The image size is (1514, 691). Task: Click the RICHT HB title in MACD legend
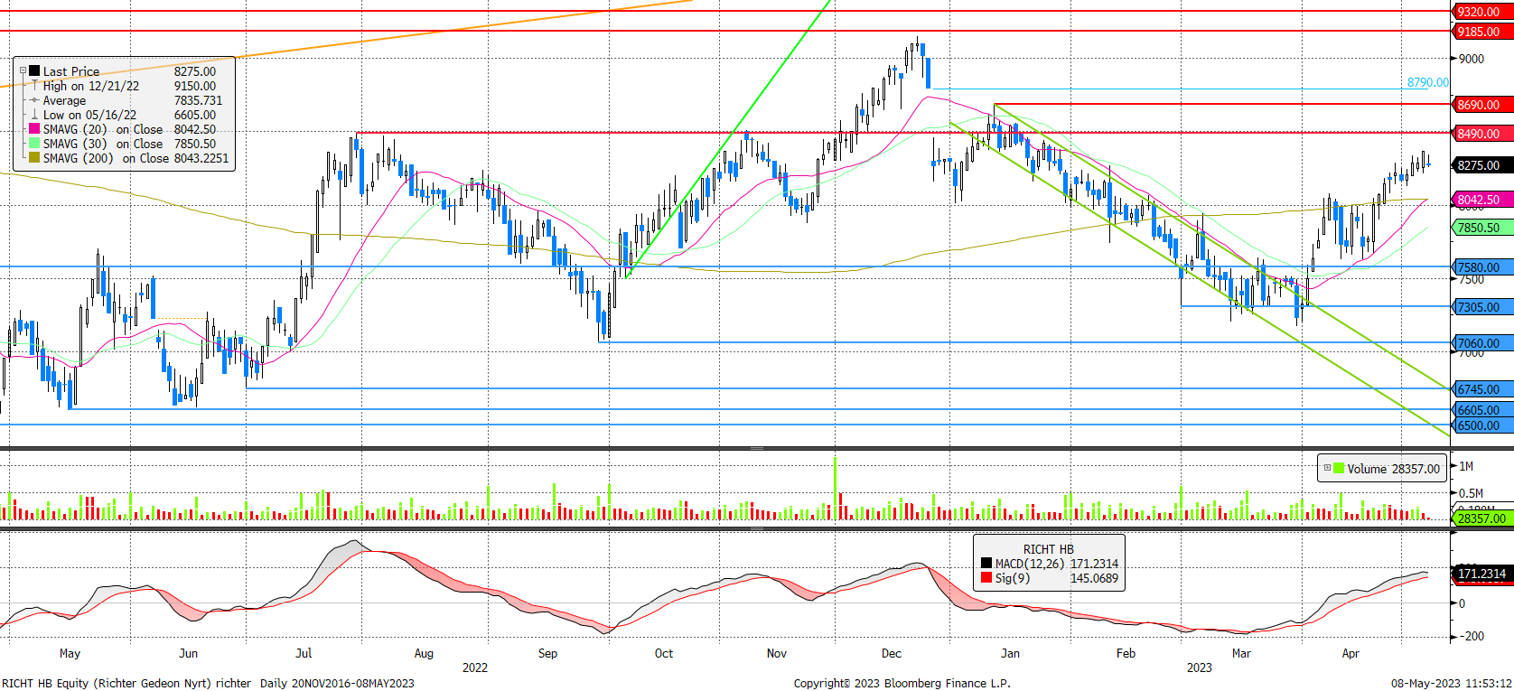[x=1048, y=549]
